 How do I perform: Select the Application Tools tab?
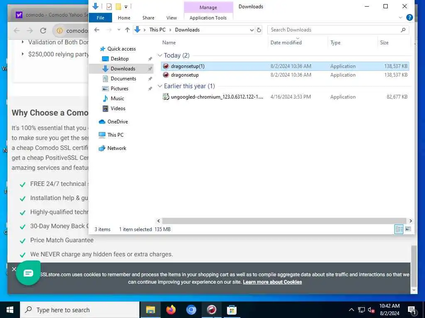208,18
